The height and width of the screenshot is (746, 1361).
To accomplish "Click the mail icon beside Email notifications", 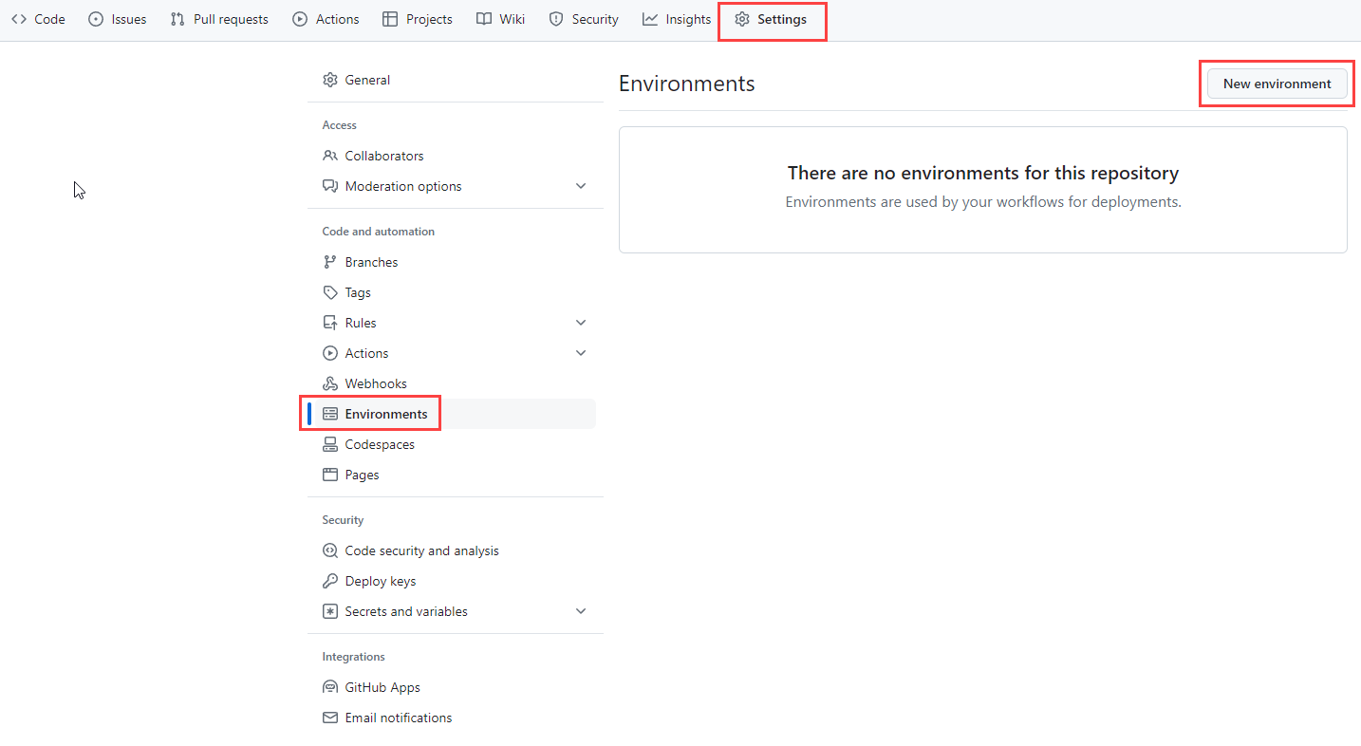I will tap(330, 718).
